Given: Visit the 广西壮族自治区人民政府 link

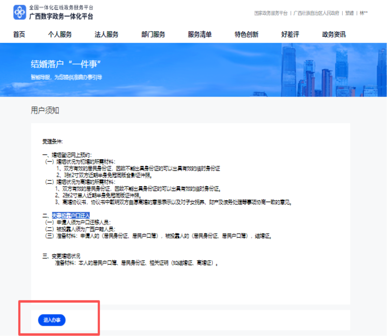Looking at the screenshot, I should [x=316, y=13].
